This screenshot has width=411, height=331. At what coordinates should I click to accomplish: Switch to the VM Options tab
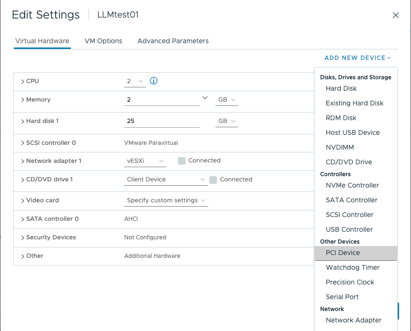[x=103, y=41]
